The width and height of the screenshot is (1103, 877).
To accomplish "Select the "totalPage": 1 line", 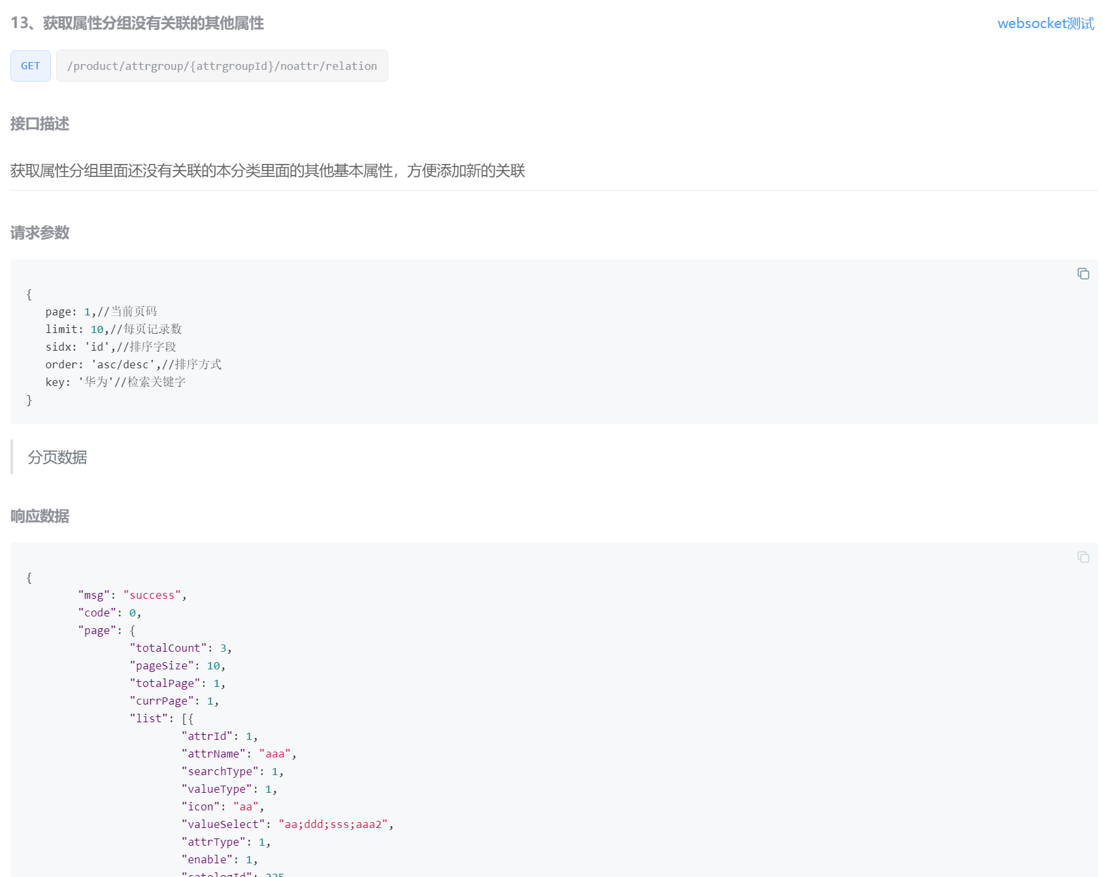I will pyautogui.click(x=178, y=683).
